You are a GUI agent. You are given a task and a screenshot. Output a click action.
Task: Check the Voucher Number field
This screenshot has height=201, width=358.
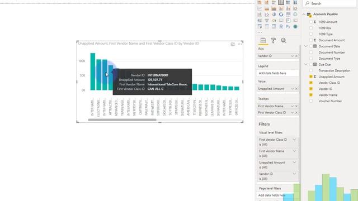311,101
